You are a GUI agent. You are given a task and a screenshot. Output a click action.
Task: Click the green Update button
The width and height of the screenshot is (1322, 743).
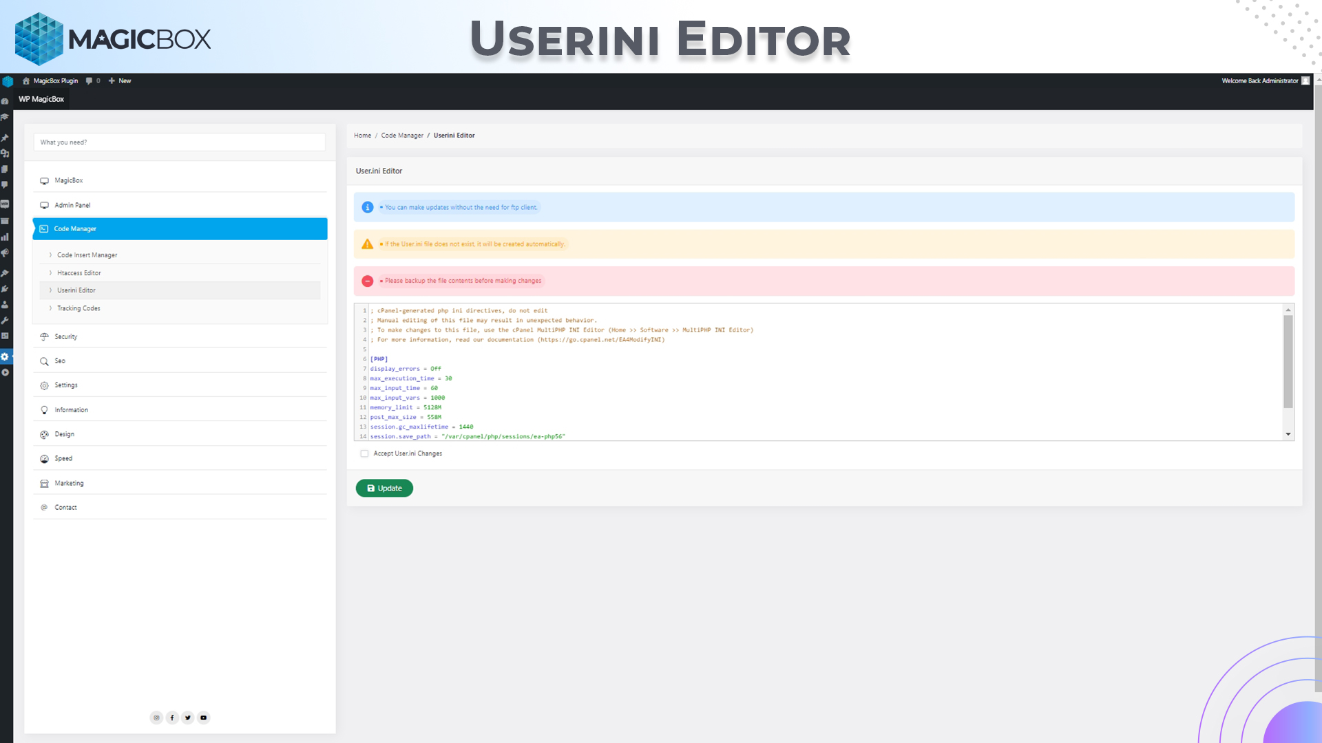(384, 488)
